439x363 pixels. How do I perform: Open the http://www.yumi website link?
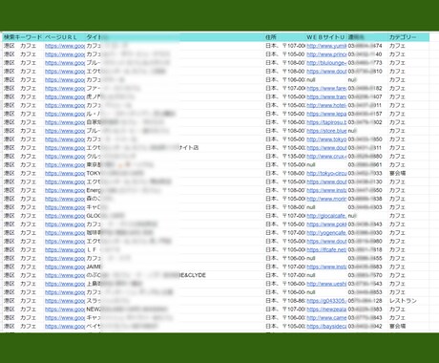click(326, 46)
